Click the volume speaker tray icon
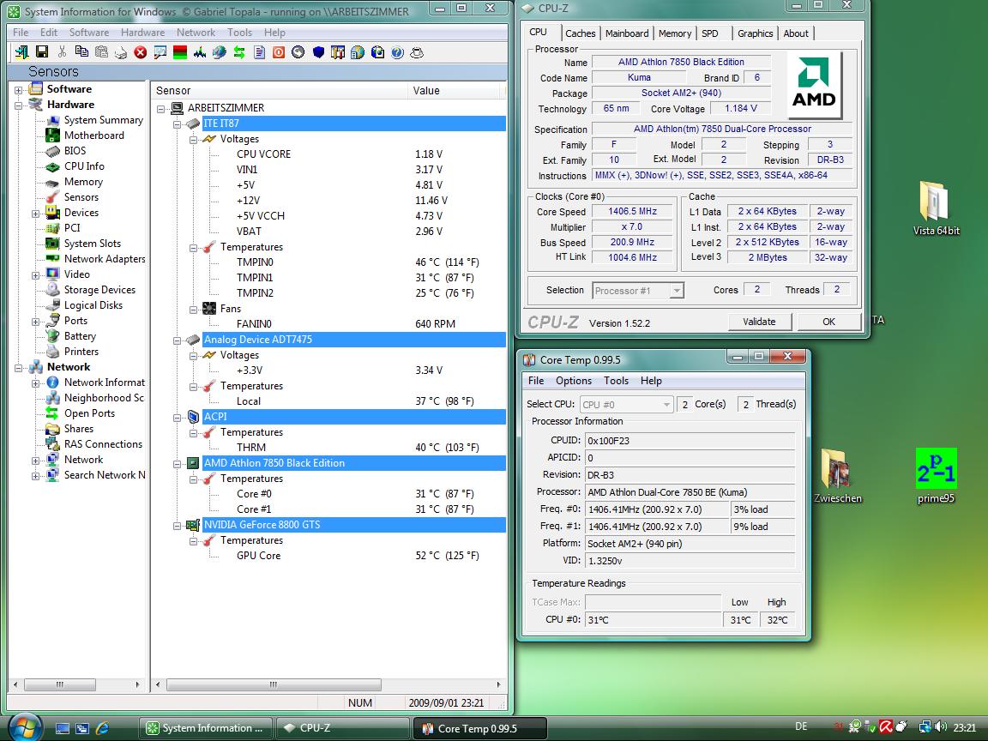Viewport: 988px width, 741px height. click(x=942, y=727)
